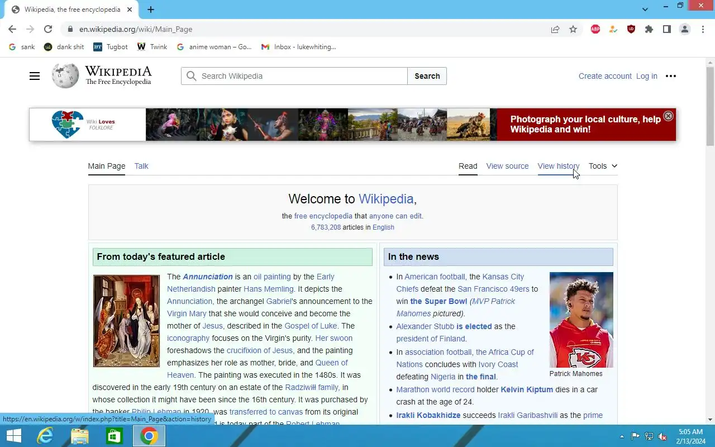Click the browser forward arrow
Image resolution: width=715 pixels, height=447 pixels.
[x=30, y=29]
